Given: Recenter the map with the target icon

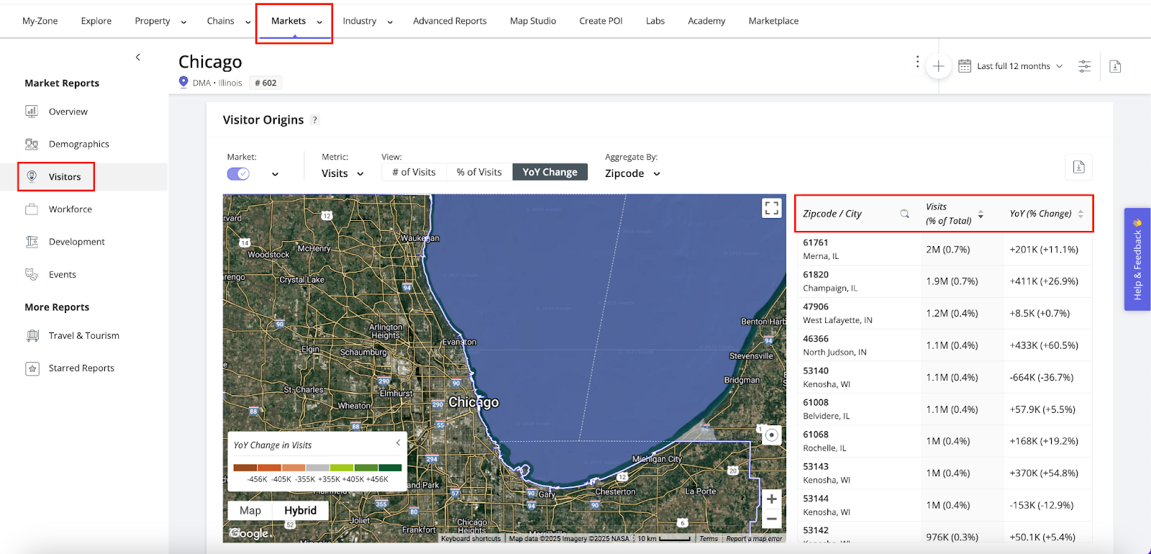Looking at the screenshot, I should (x=771, y=435).
